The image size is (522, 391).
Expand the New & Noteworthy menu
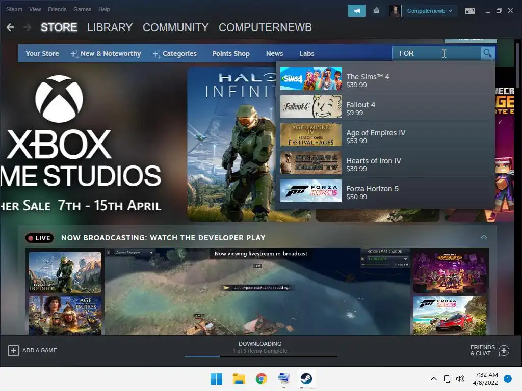point(106,53)
